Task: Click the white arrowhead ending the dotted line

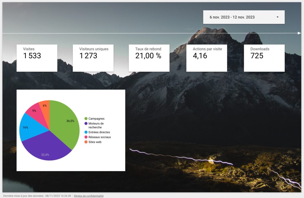Action: [299, 33]
